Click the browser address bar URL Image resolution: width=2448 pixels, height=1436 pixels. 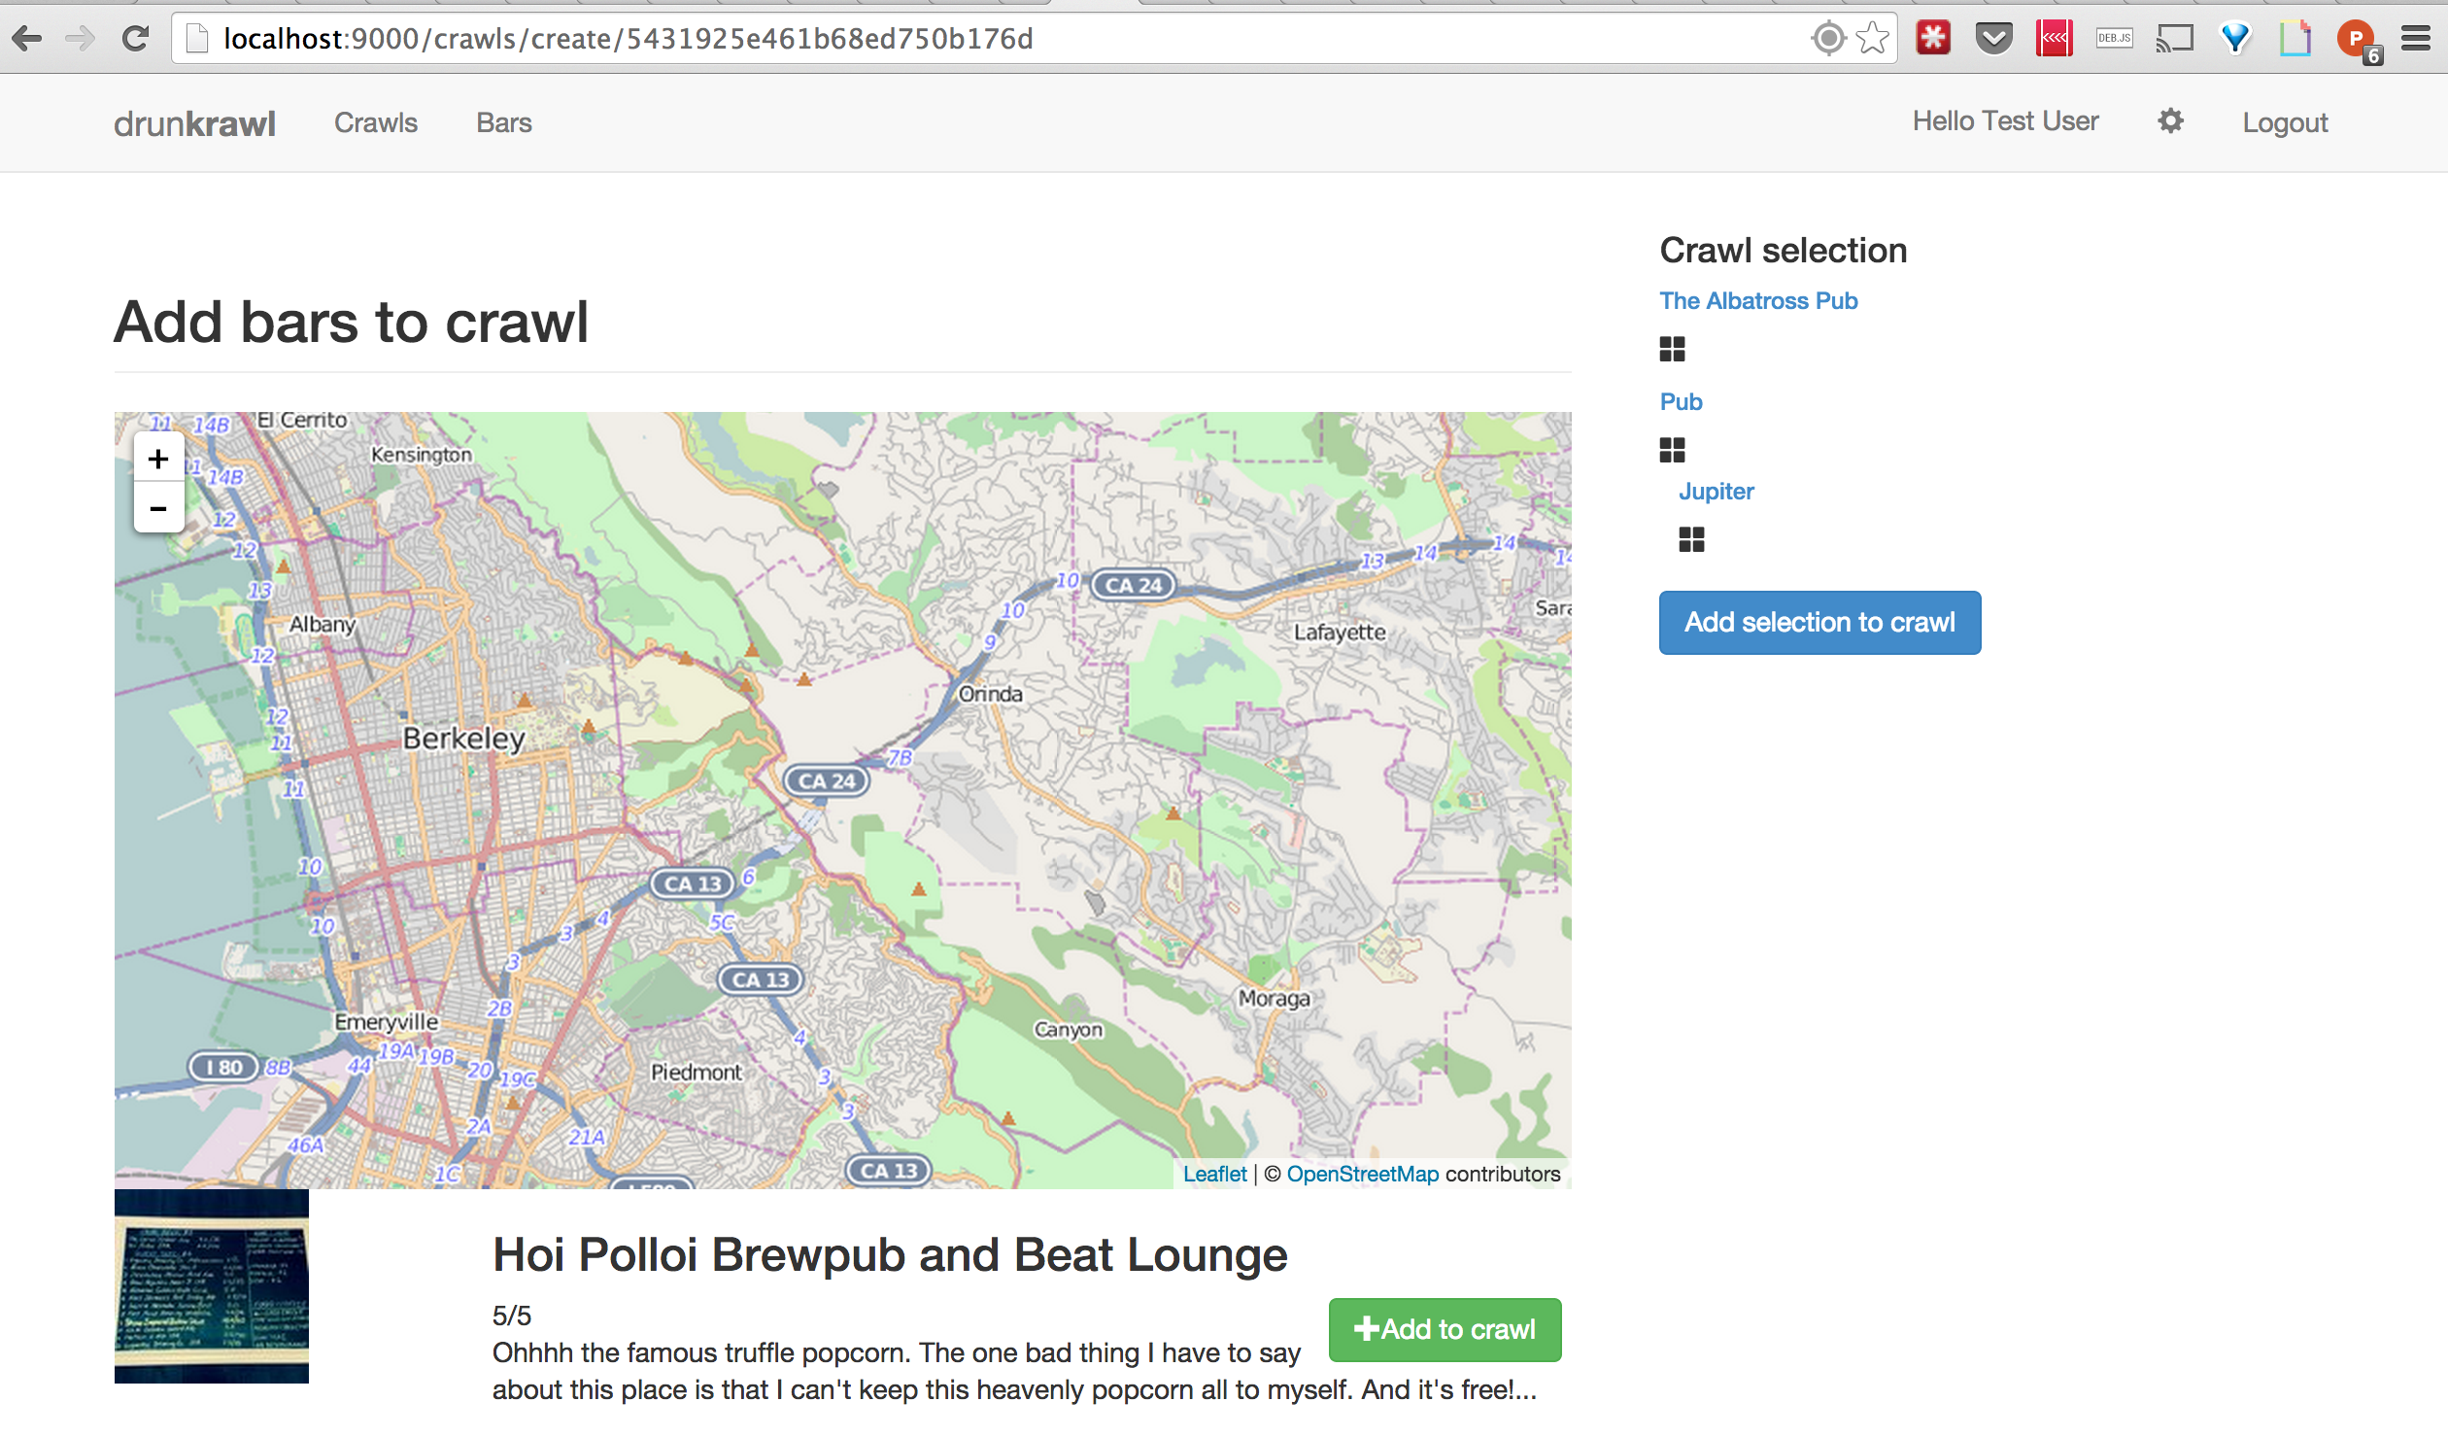coord(628,39)
